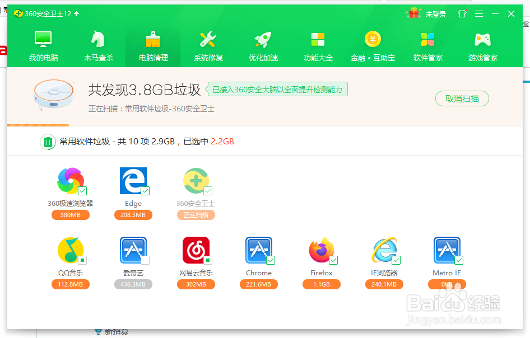Open 功能大全 tab
The image size is (530, 338).
point(318,46)
